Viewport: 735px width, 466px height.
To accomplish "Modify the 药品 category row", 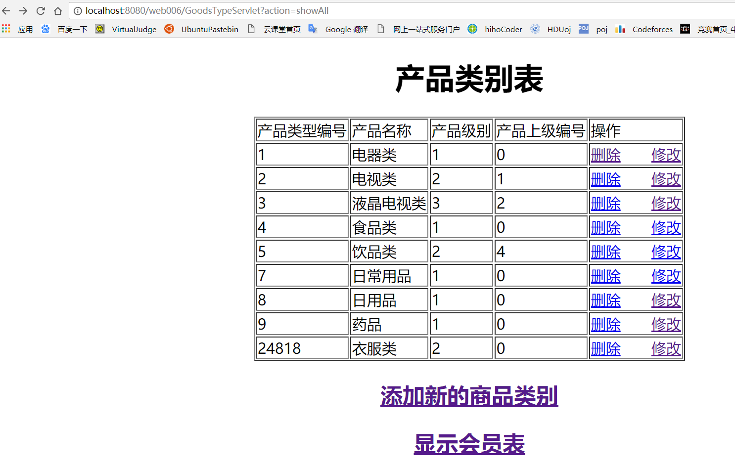I will pos(666,325).
